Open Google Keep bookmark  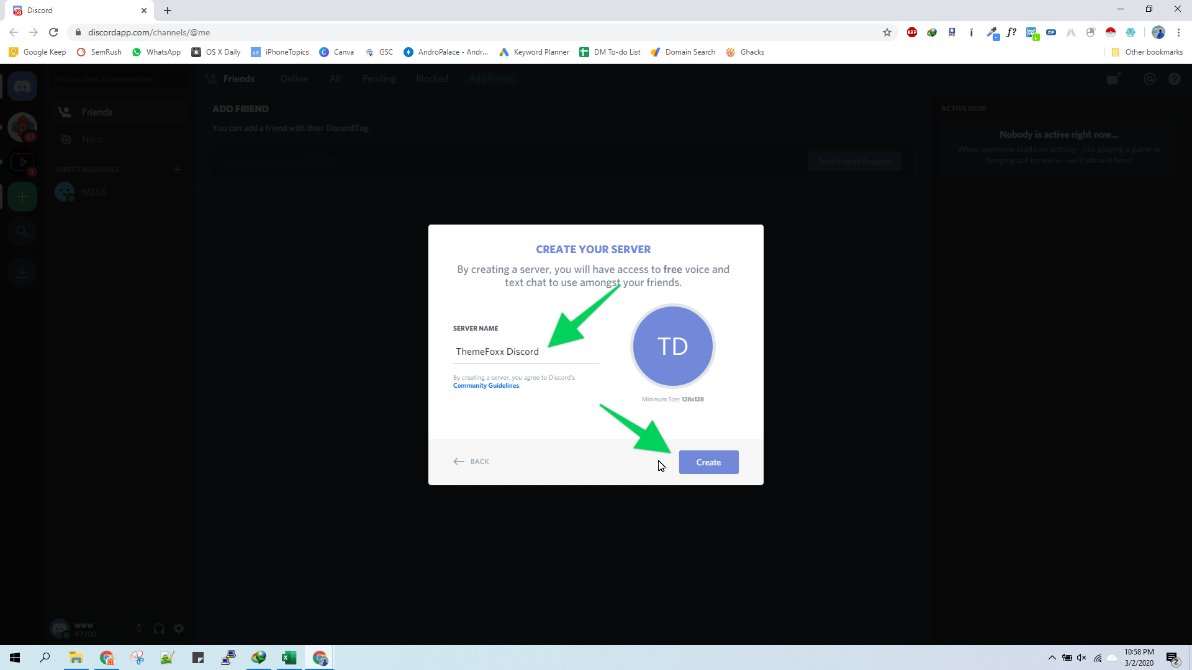[x=37, y=52]
